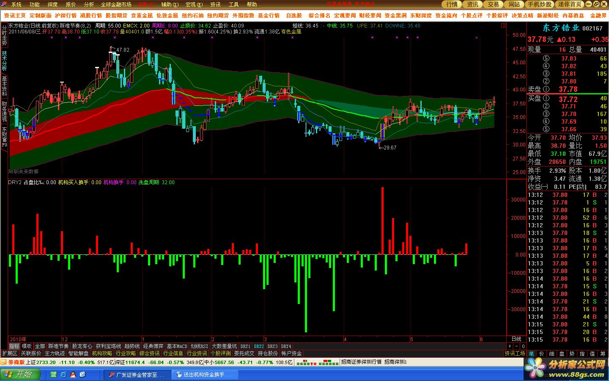Screen dimensions: 609x381
Task: Open the 资讯主页 link
Action: coord(15,15)
